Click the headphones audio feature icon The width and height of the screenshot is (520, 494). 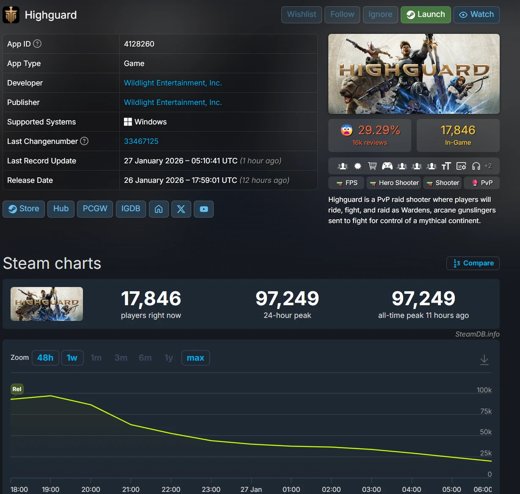476,166
